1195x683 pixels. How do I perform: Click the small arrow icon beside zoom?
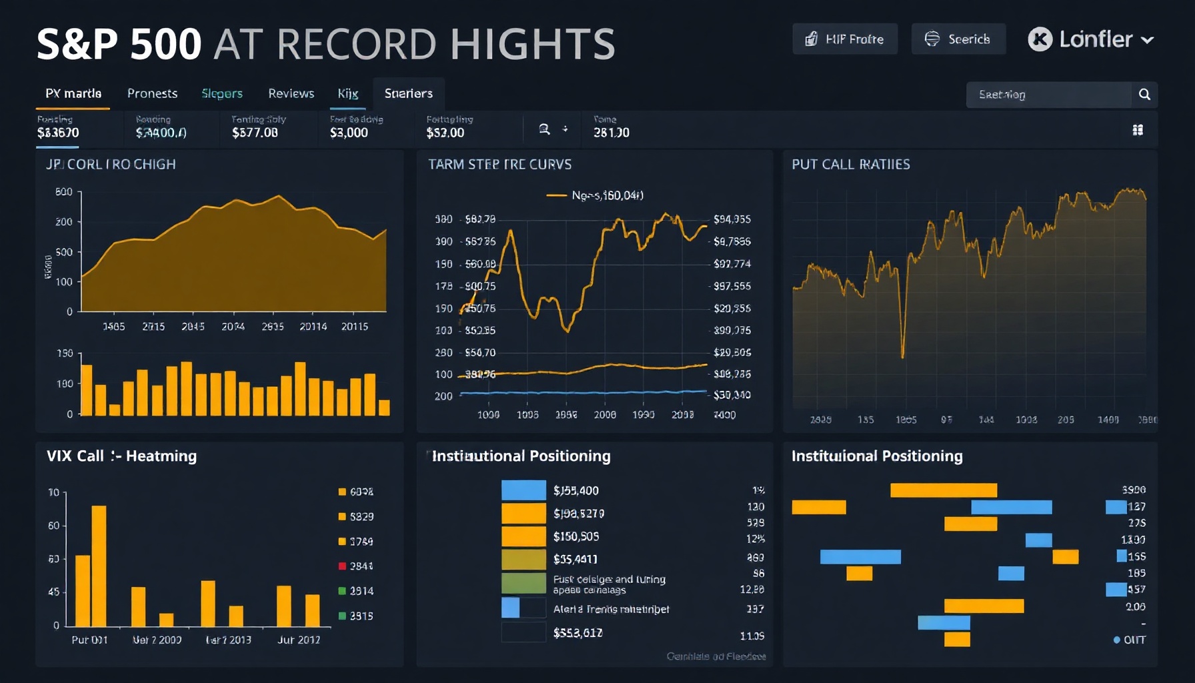point(565,129)
